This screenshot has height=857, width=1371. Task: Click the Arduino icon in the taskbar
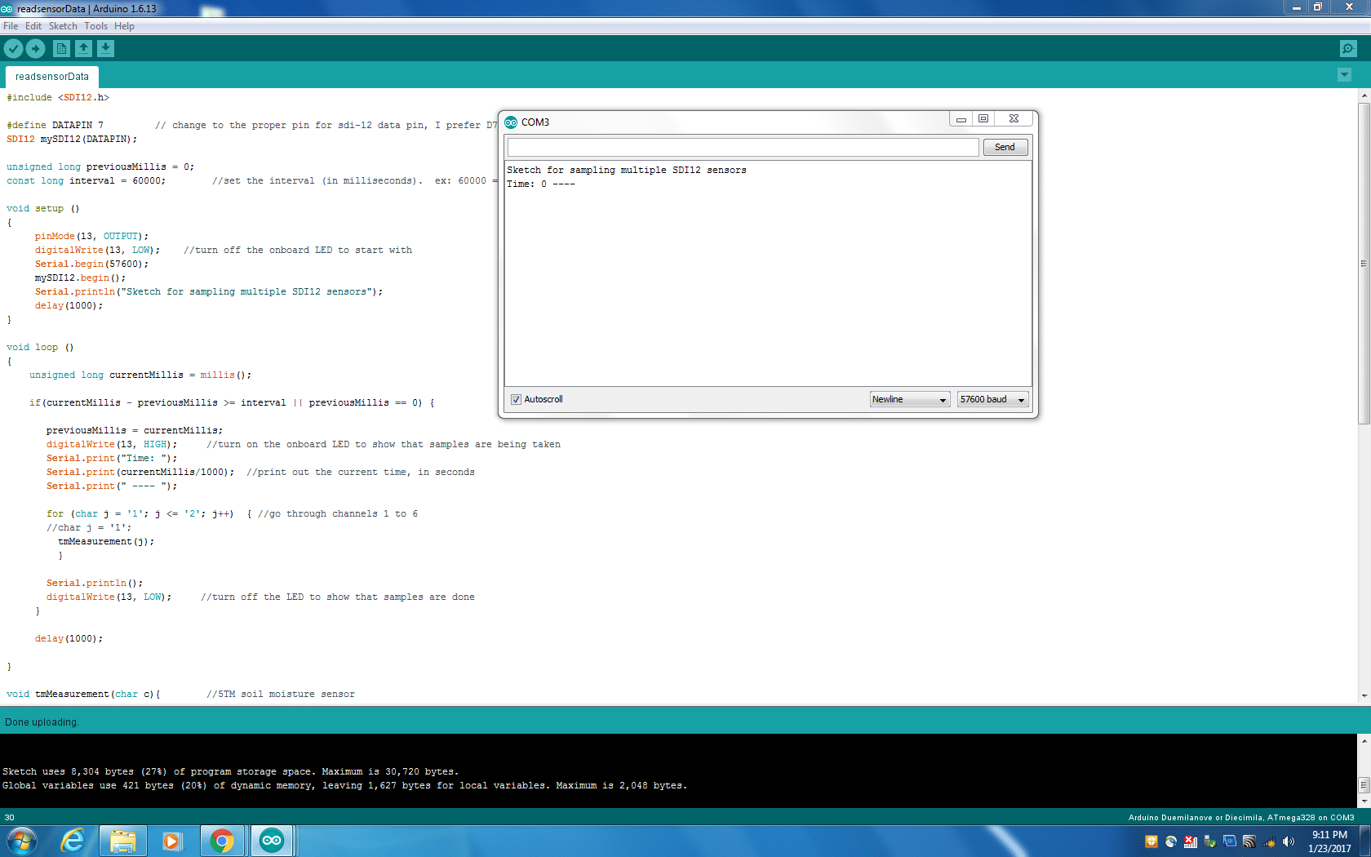click(x=272, y=840)
